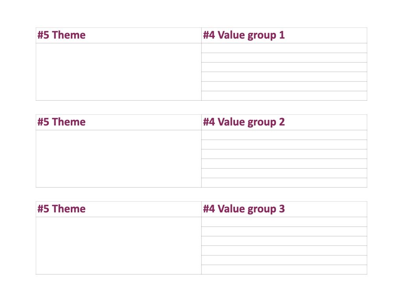Select the "#5 Theme" heading beside Value group 2
Screen dimensions: 403x302
pos(61,122)
